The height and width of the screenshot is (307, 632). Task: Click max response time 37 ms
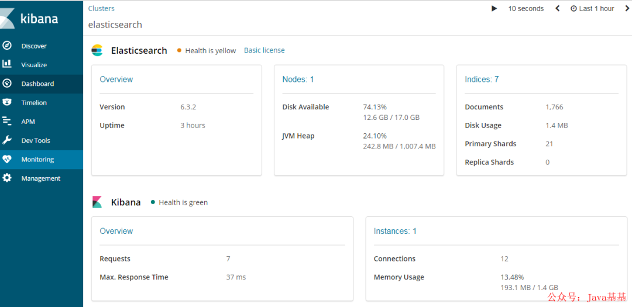[x=236, y=277]
